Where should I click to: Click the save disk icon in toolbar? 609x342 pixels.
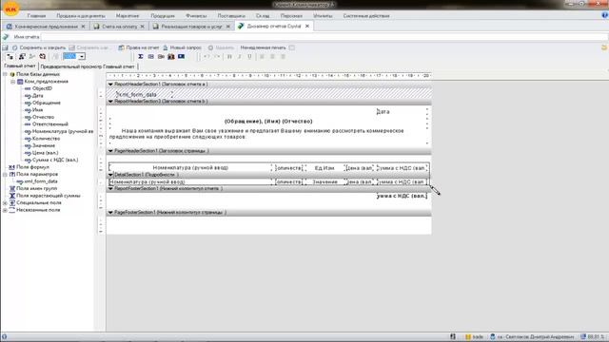tap(5, 47)
